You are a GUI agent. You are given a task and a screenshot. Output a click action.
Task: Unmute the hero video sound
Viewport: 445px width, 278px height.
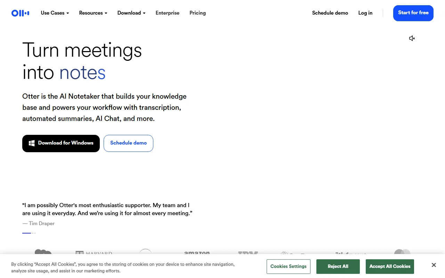[x=412, y=38]
